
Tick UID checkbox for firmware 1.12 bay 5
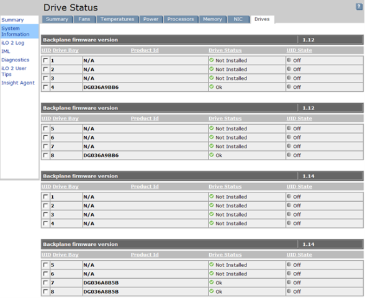click(46, 129)
